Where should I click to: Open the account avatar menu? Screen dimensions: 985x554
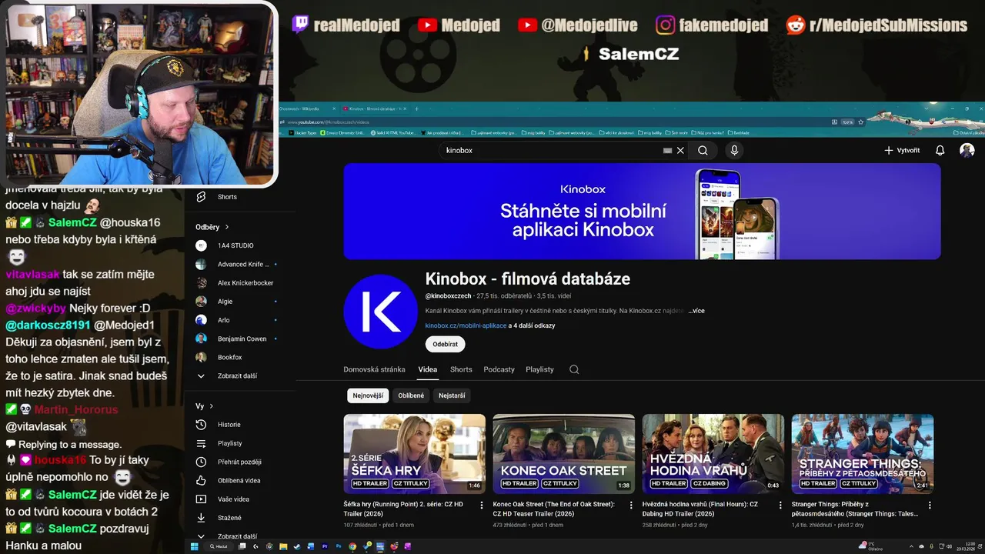point(967,151)
